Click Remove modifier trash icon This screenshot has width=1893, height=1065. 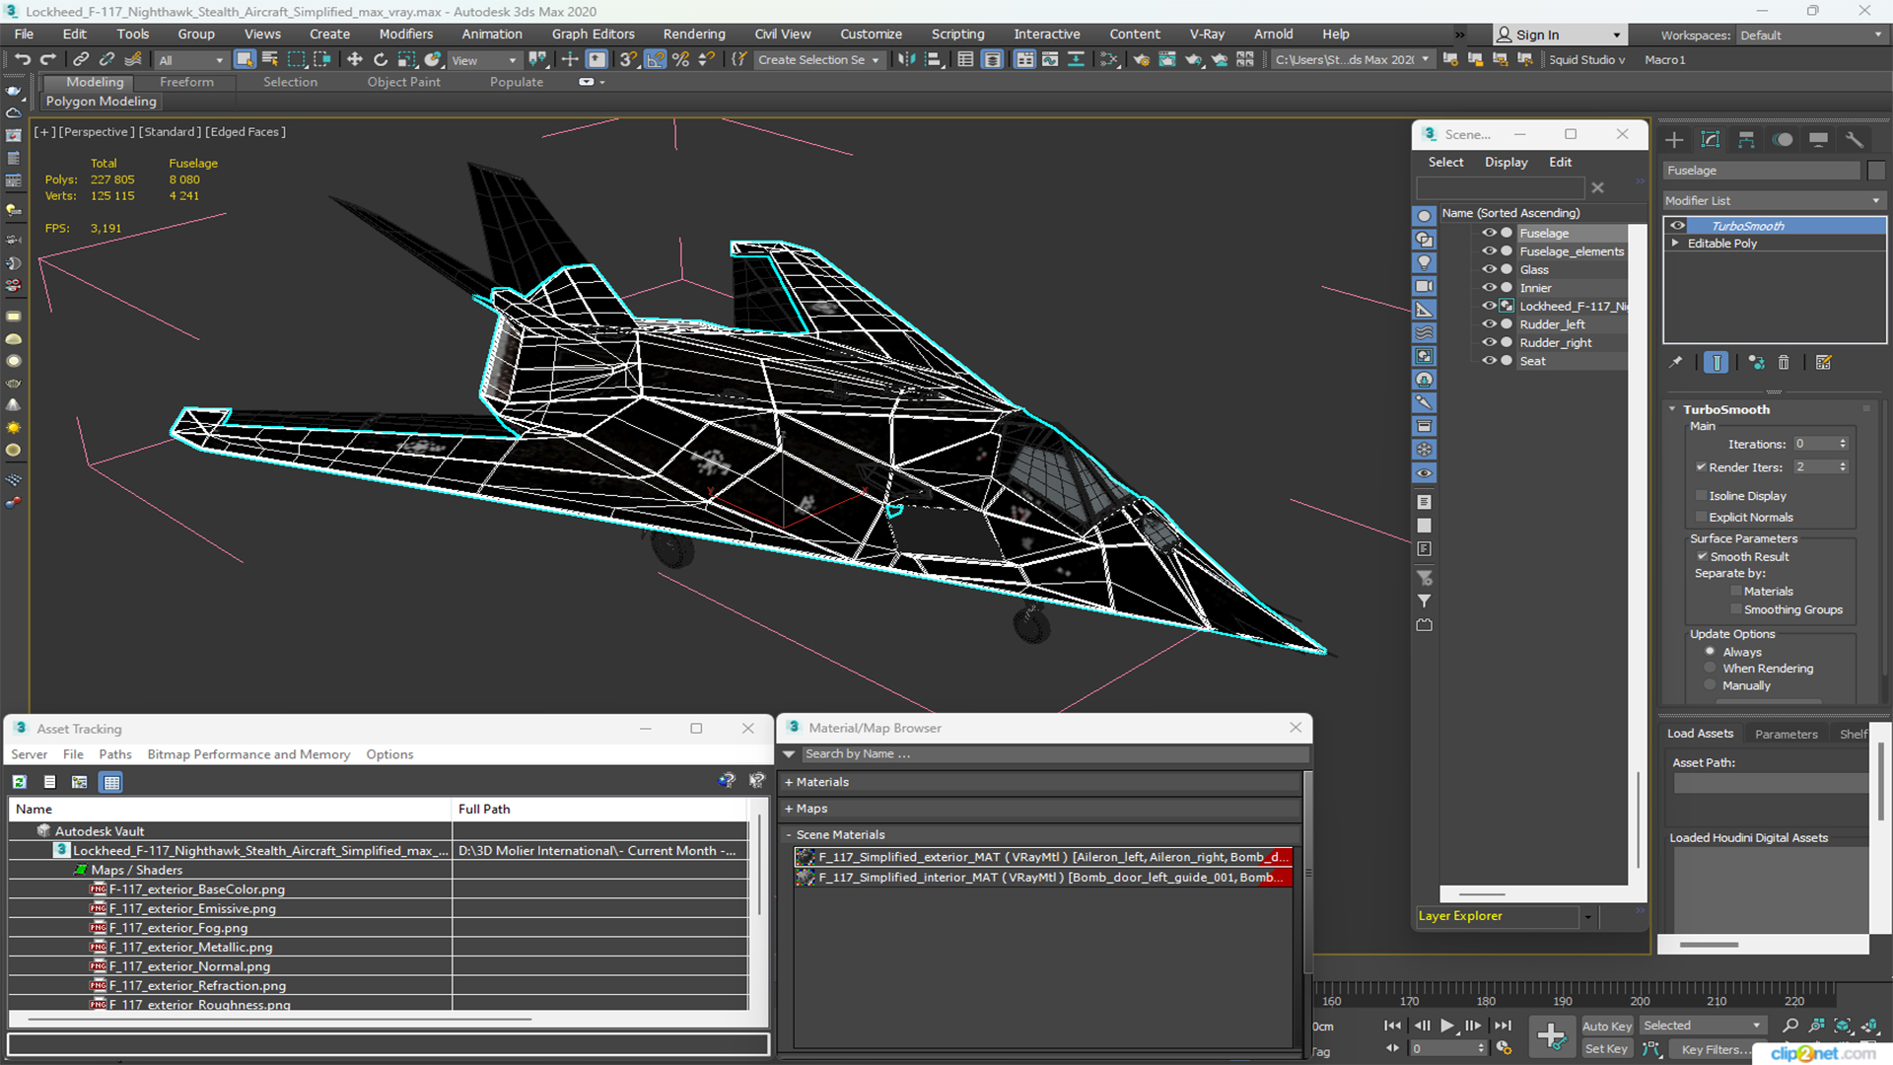[1784, 363]
